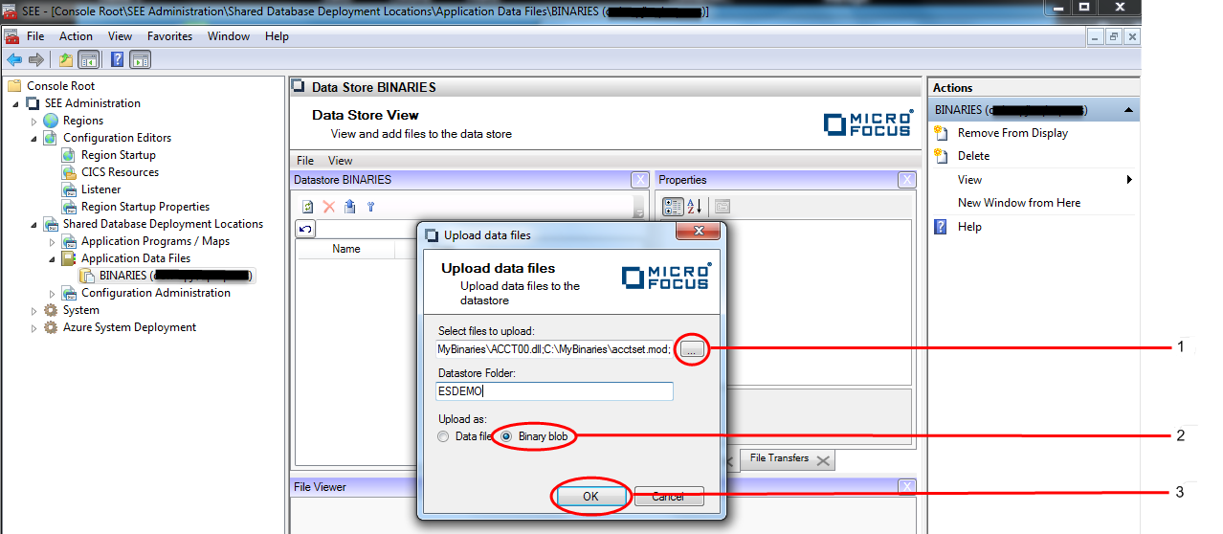Select CICS Resources in the tree

[x=120, y=172]
